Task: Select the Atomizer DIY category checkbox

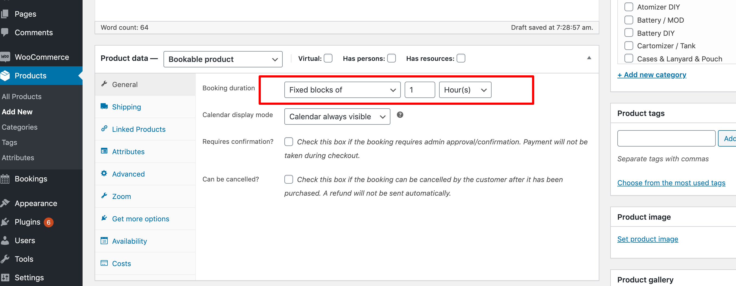Action: 629,7
